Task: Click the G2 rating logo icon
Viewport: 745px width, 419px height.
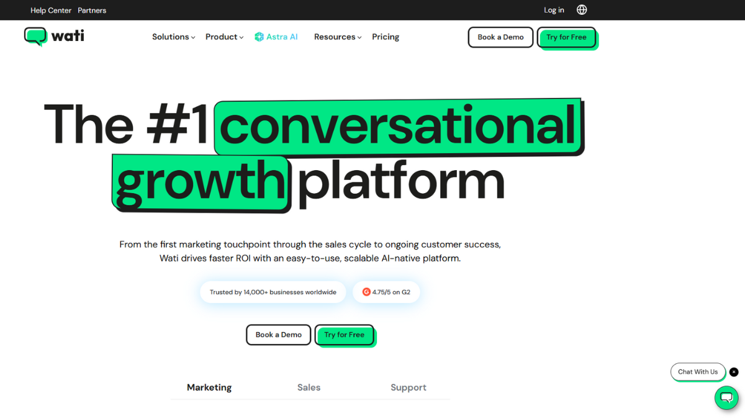Action: 366,292
